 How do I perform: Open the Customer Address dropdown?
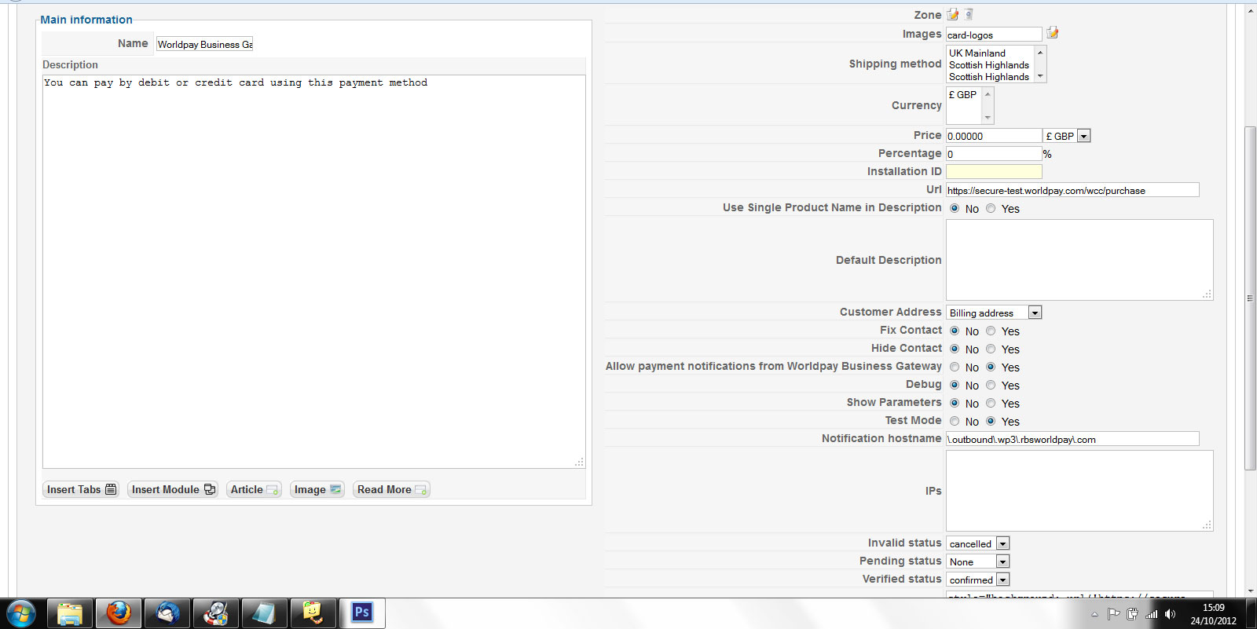pos(994,313)
